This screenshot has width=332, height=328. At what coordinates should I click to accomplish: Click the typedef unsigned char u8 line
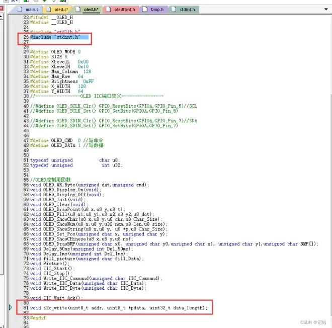pos(75,160)
